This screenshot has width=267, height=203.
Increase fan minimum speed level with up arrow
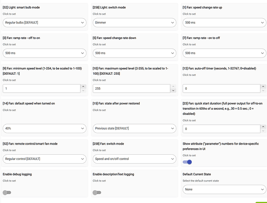83,86
